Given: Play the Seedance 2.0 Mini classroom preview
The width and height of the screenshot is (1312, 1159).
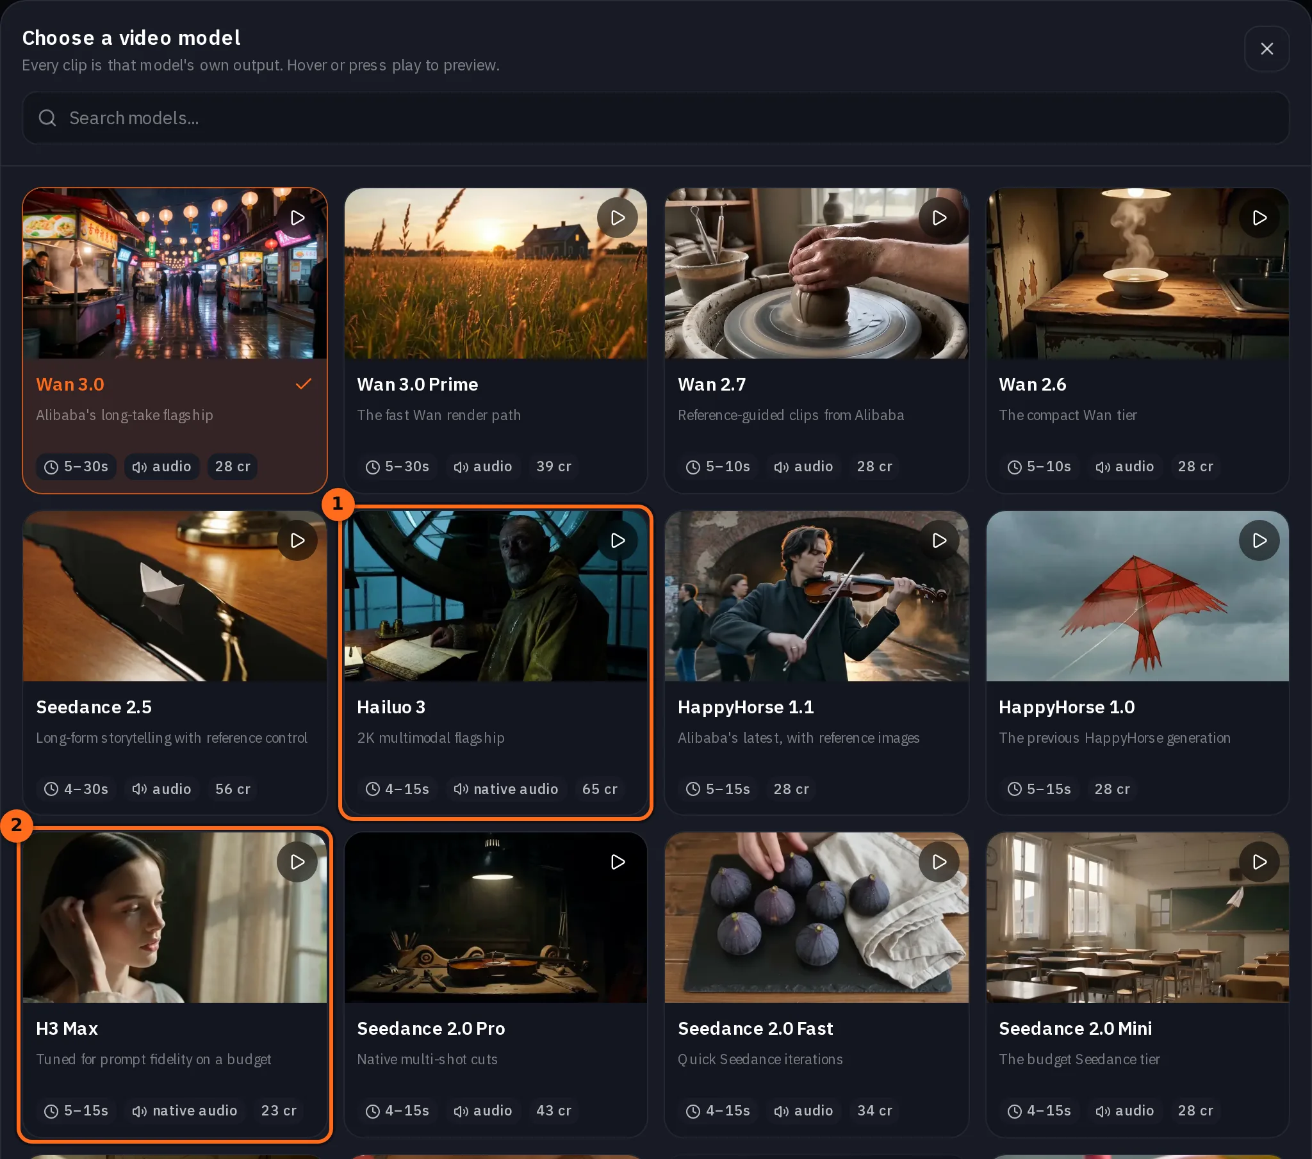Looking at the screenshot, I should (x=1259, y=862).
